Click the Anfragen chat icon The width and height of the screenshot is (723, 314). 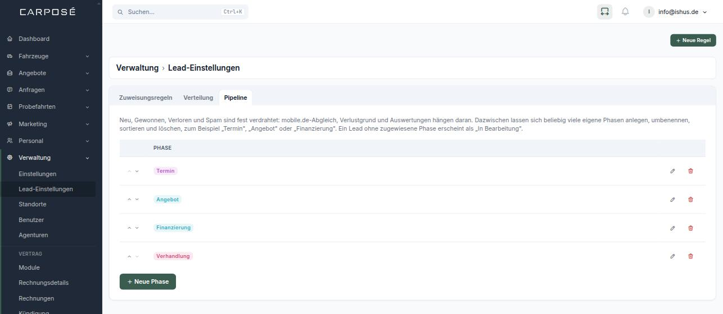pos(10,90)
